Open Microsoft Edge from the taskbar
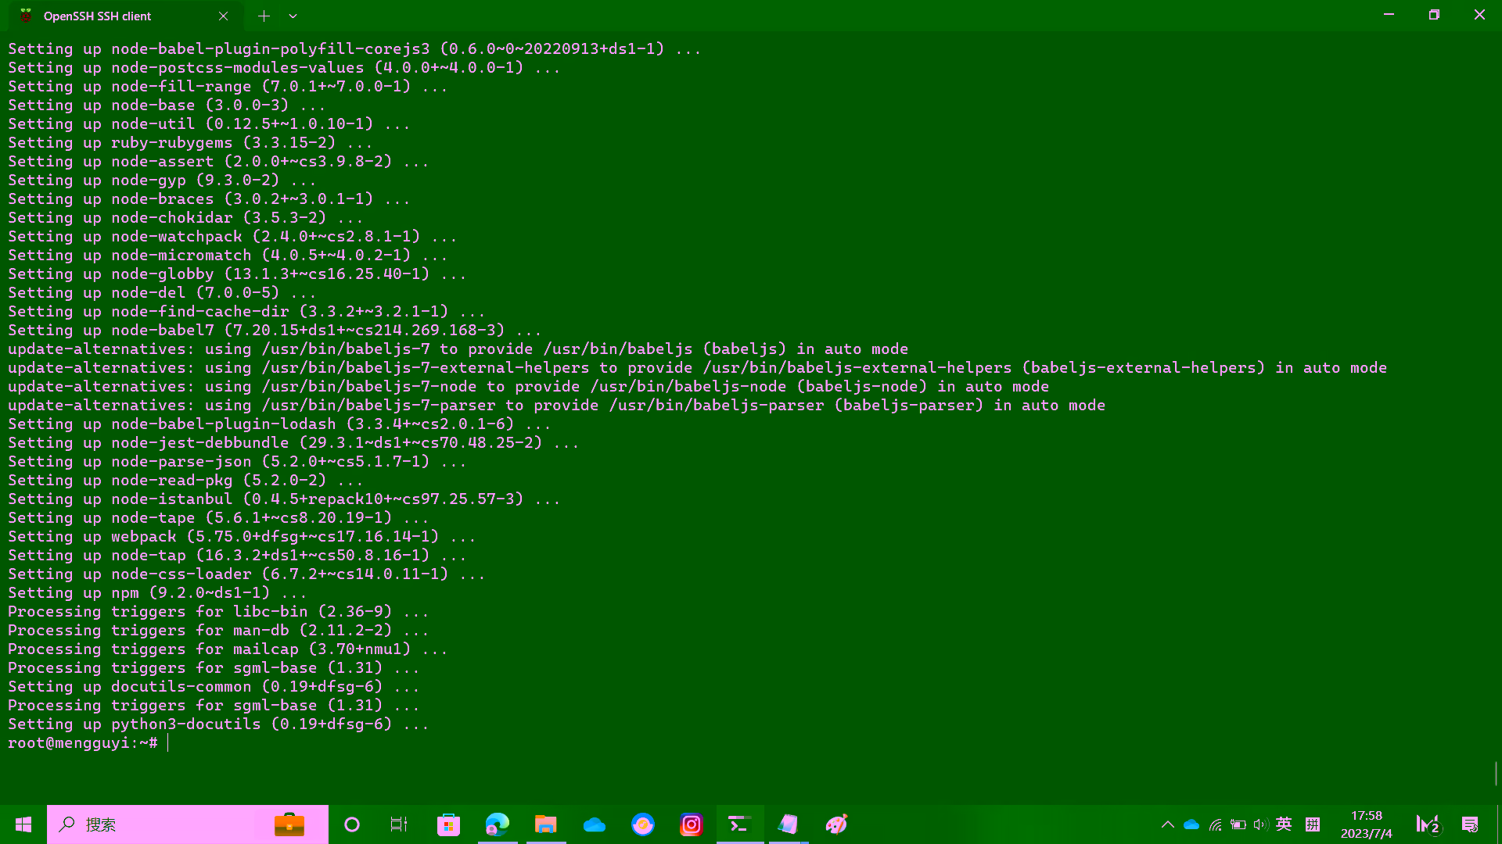The height and width of the screenshot is (844, 1502). pyautogui.click(x=498, y=824)
